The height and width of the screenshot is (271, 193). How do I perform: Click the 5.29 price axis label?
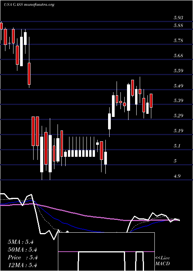point(178,116)
